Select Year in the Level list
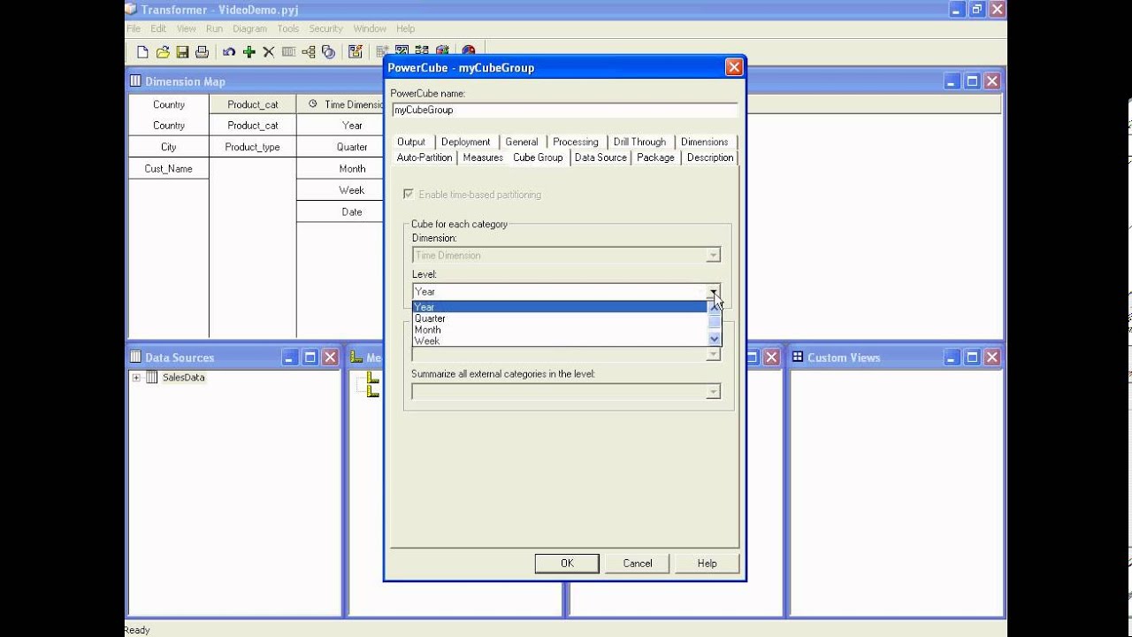1132x637 pixels. [560, 307]
